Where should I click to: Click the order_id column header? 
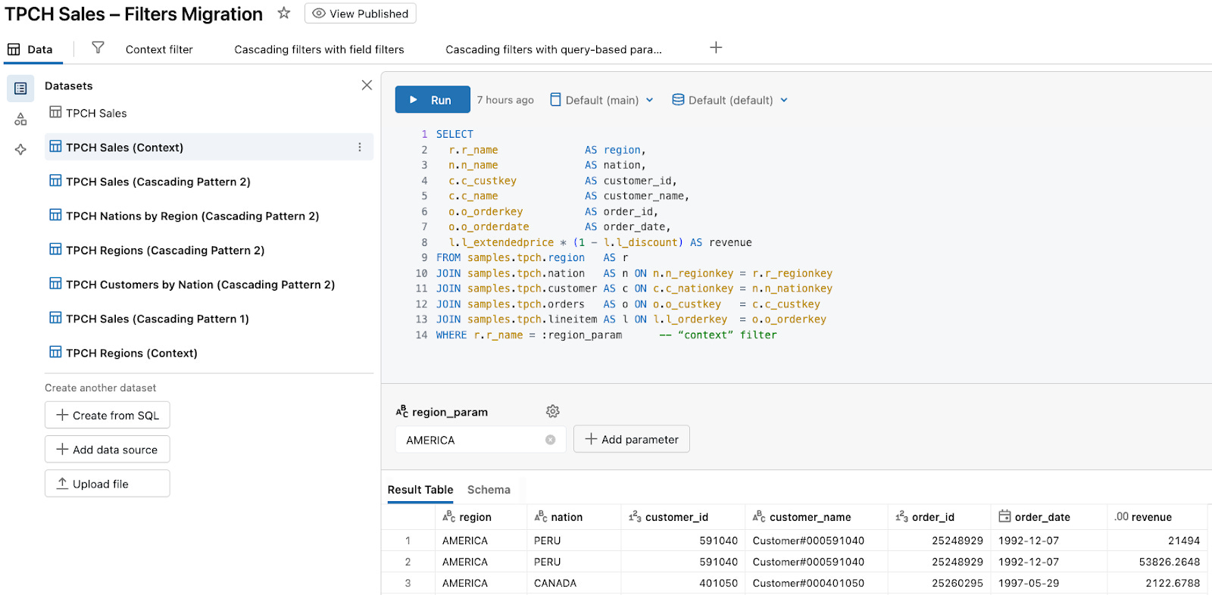(x=939, y=517)
